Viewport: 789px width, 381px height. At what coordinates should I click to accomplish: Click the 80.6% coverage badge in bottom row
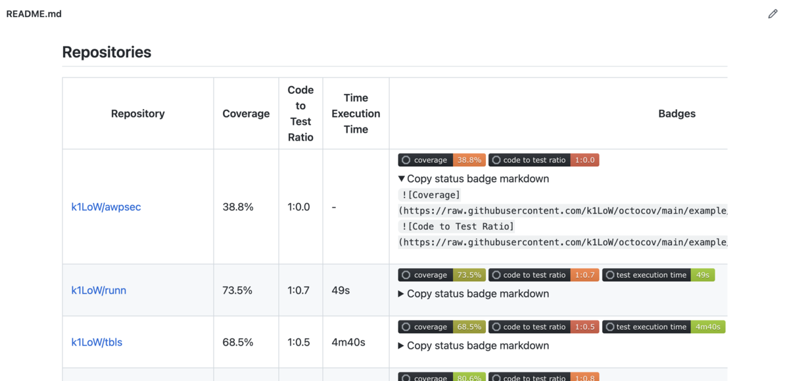442,377
